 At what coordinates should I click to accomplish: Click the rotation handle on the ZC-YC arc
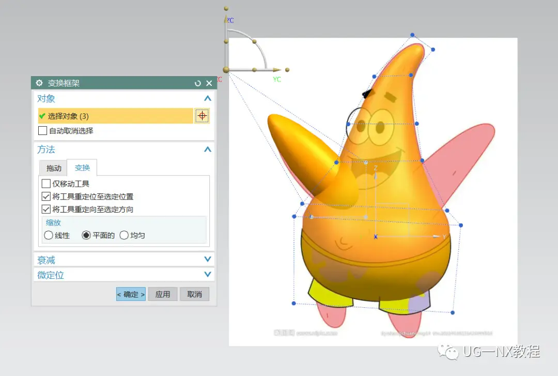coord(254,42)
